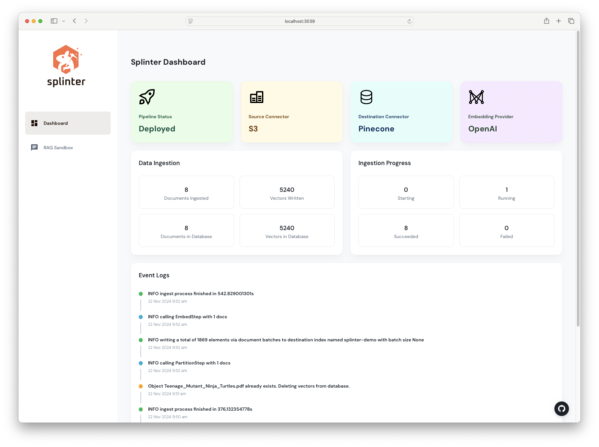
Task: Click the Embedding Provider network icon
Action: [476, 97]
